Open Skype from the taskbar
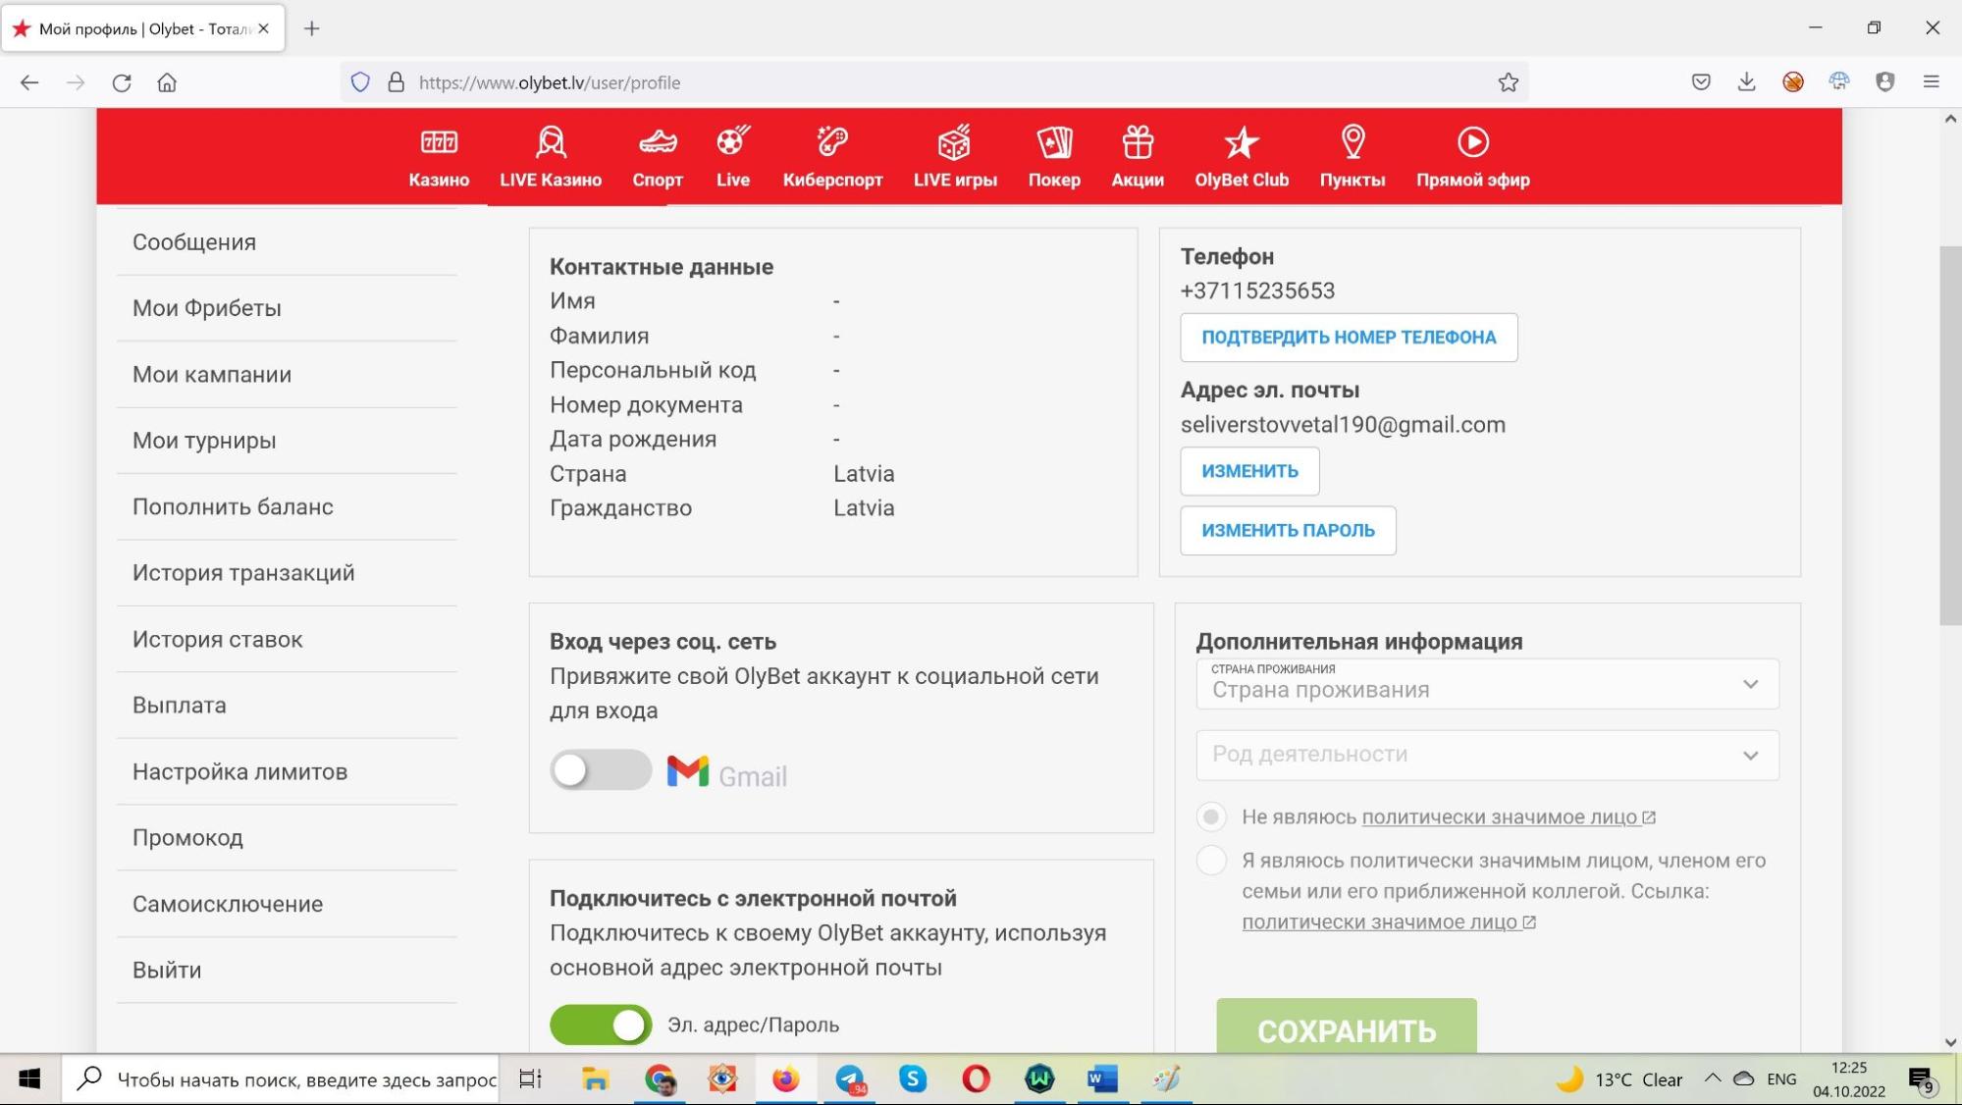Viewport: 1962px width, 1105px height. pyautogui.click(x=913, y=1079)
